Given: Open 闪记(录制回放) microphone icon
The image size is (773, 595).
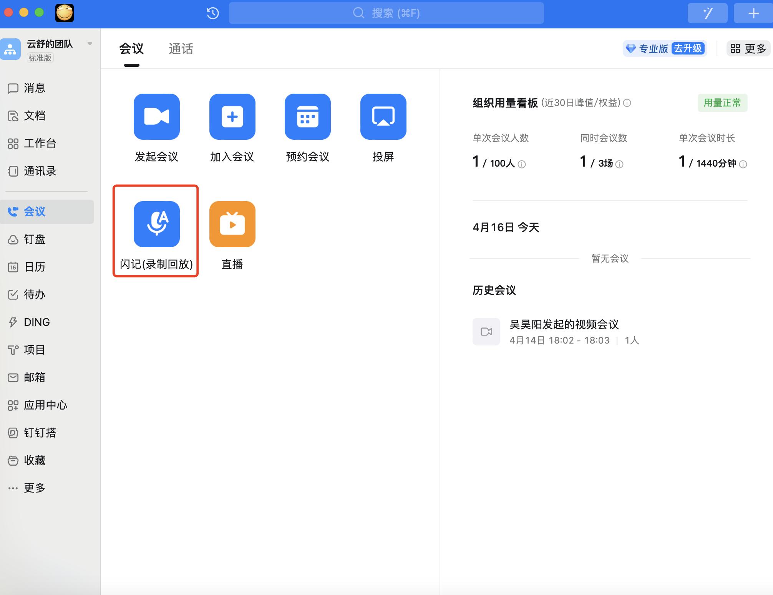Looking at the screenshot, I should point(157,224).
